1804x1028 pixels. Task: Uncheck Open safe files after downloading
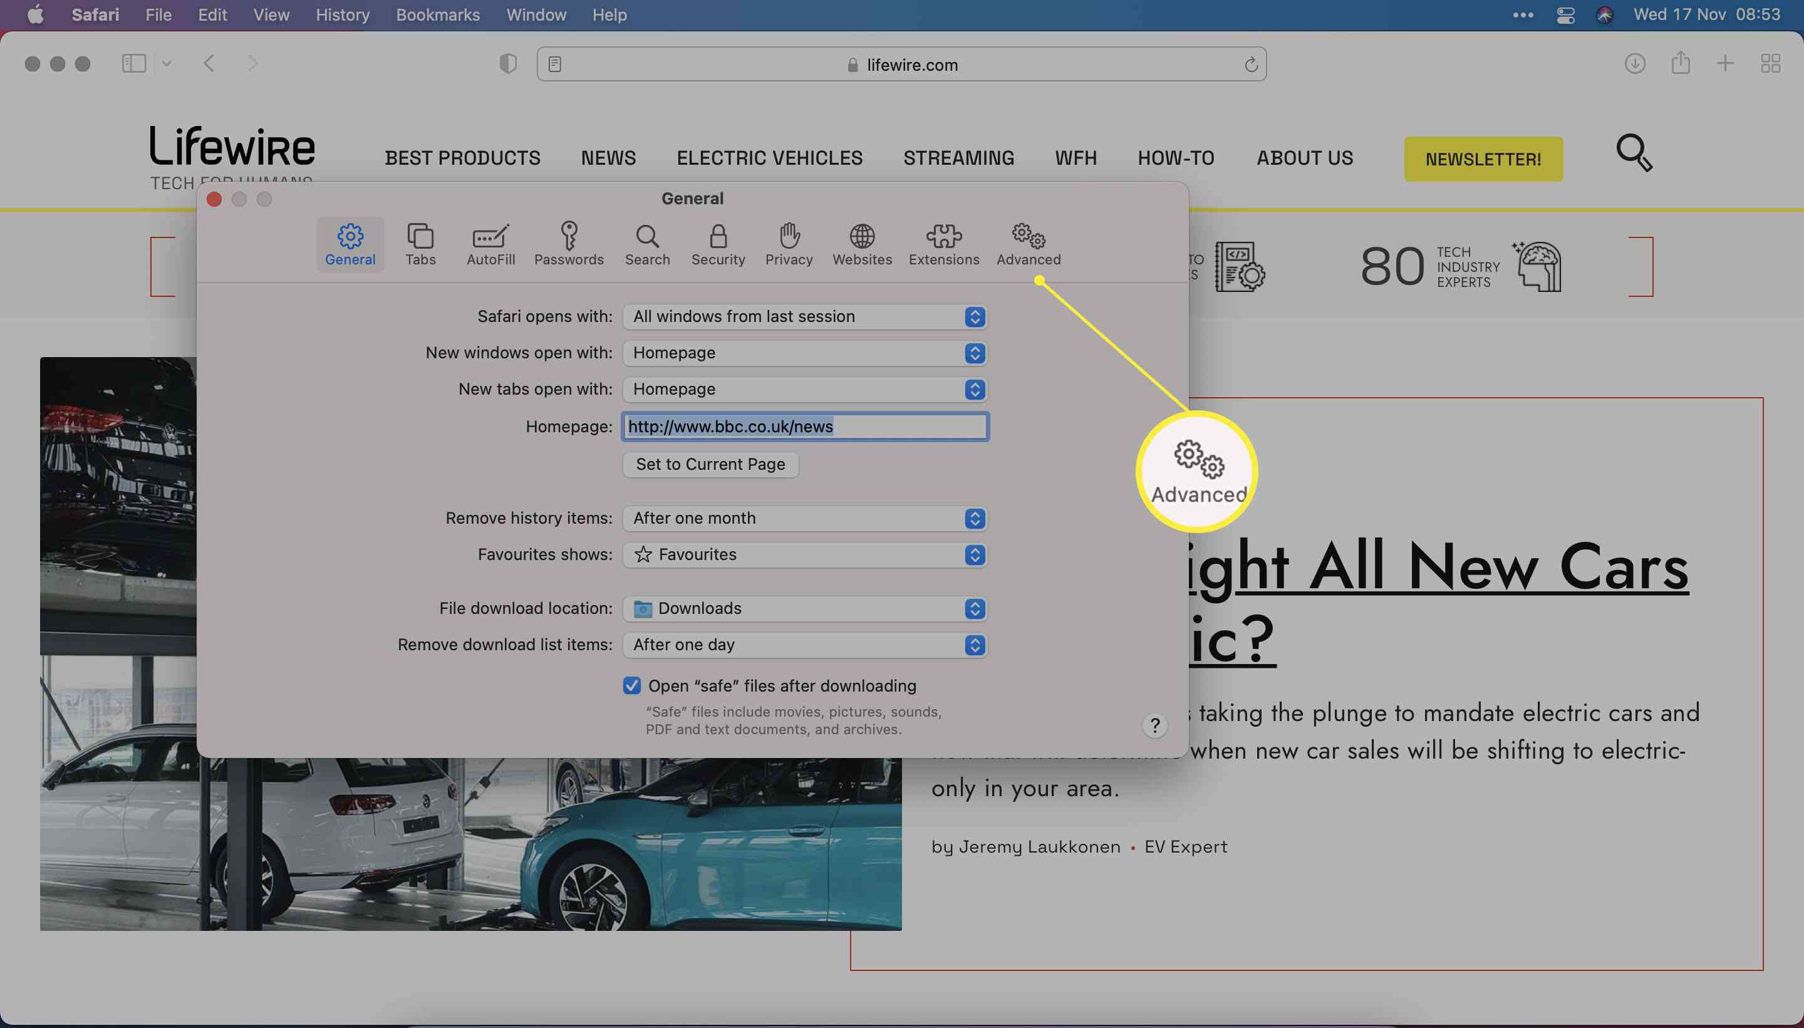coord(631,685)
